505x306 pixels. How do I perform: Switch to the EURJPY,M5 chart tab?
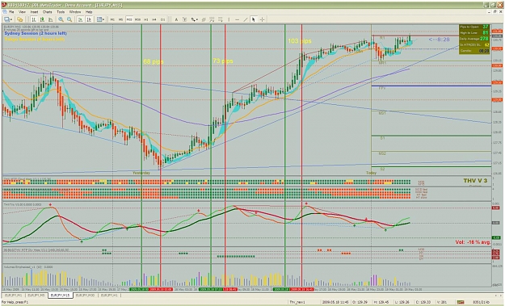pyautogui.click(x=36, y=295)
